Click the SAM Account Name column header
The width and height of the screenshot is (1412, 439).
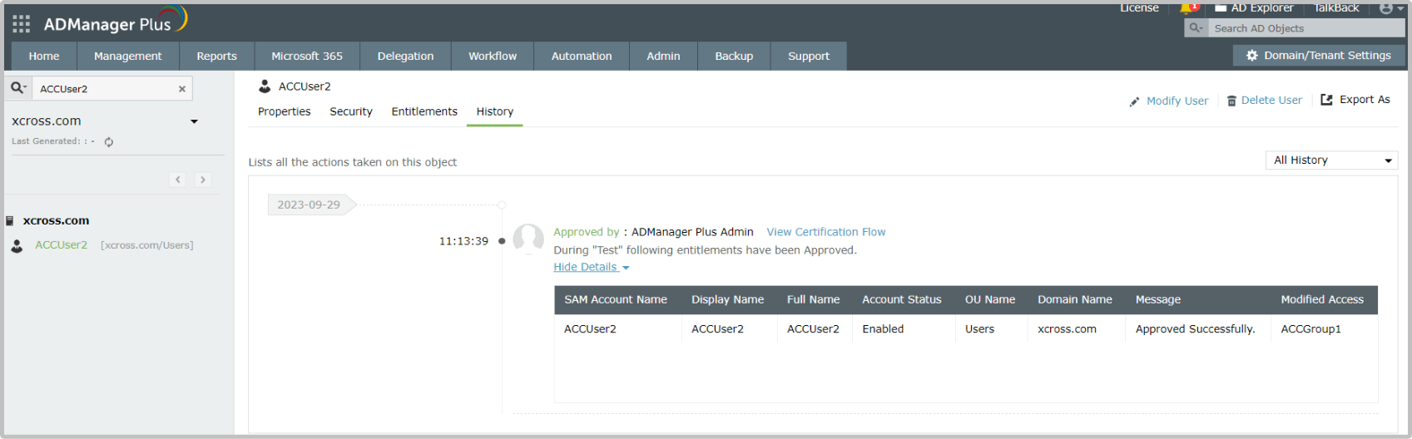[x=616, y=299]
